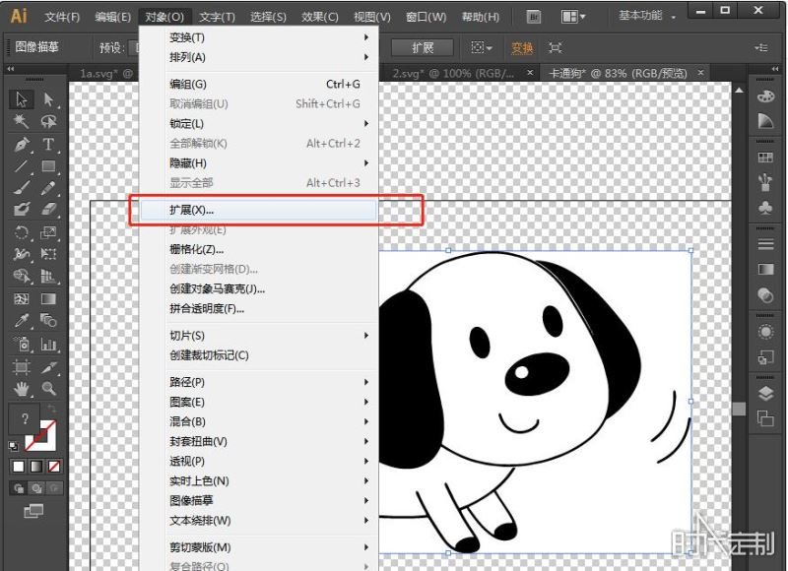Select the Zoom tool
788x571 pixels.
click(48, 388)
